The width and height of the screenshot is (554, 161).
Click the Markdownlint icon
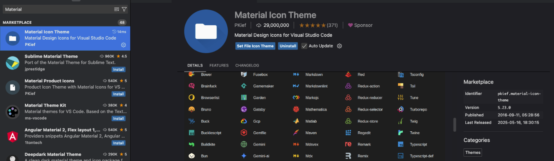296,86
